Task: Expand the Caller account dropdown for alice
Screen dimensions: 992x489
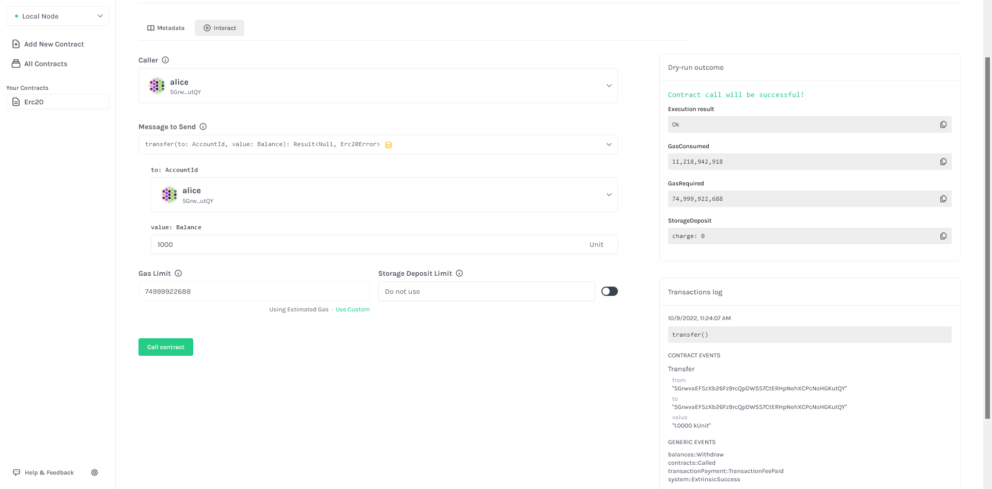Action: 609,86
